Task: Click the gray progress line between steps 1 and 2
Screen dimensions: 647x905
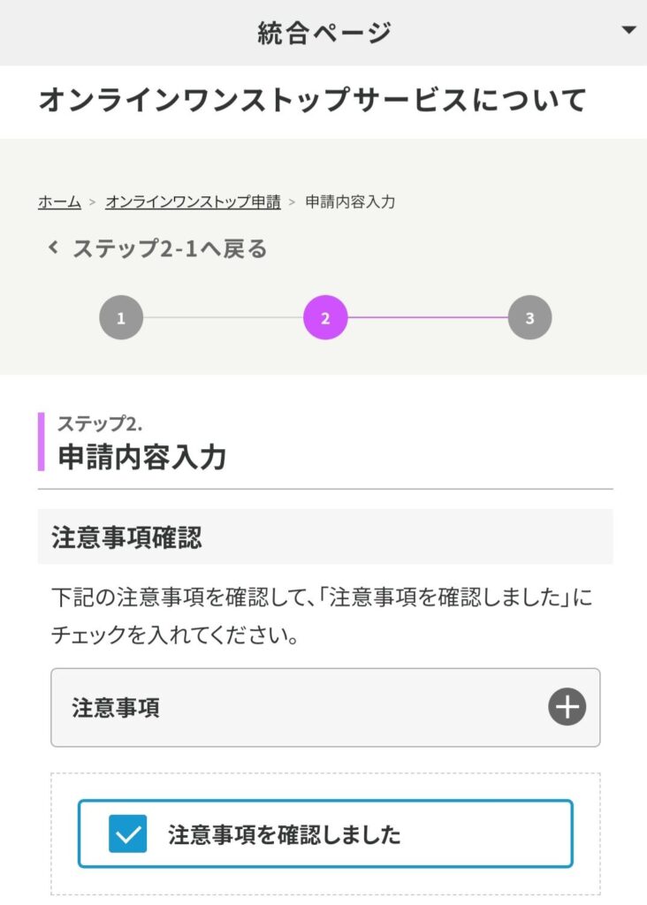Action: coord(223,318)
